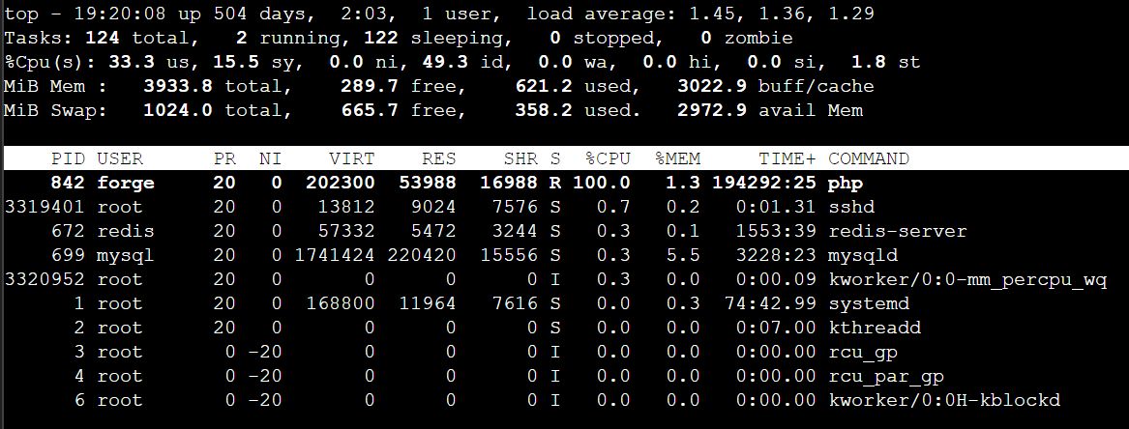Image resolution: width=1129 pixels, height=429 pixels.
Task: Click sshd RES value 9024
Action: [x=433, y=207]
